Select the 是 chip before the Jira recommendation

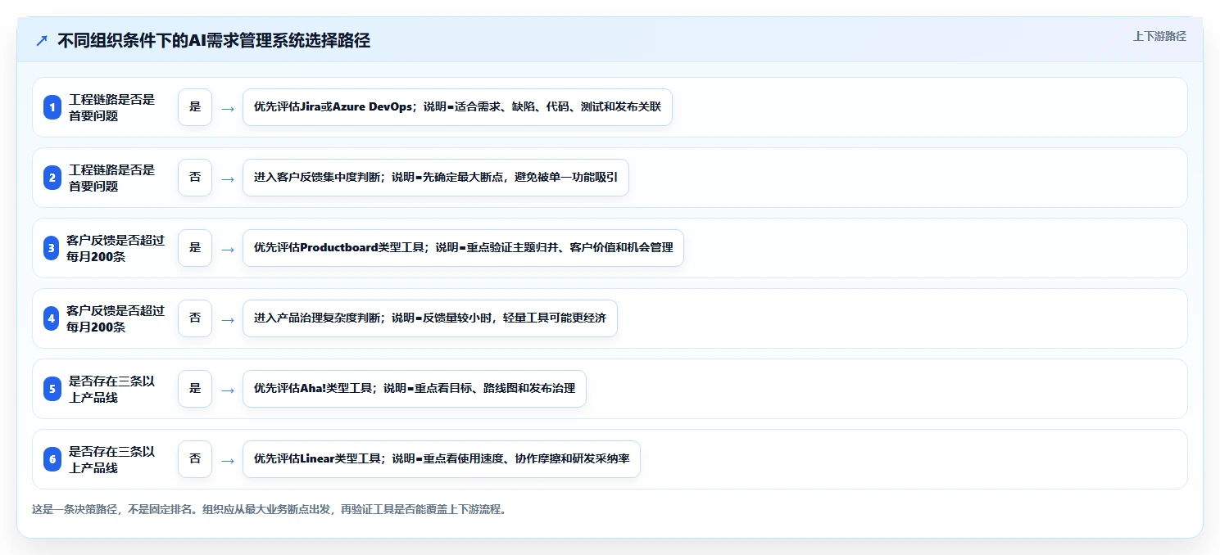point(195,107)
